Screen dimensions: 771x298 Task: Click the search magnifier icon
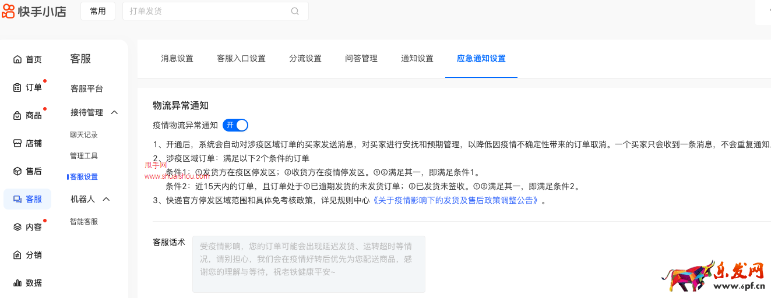295,11
